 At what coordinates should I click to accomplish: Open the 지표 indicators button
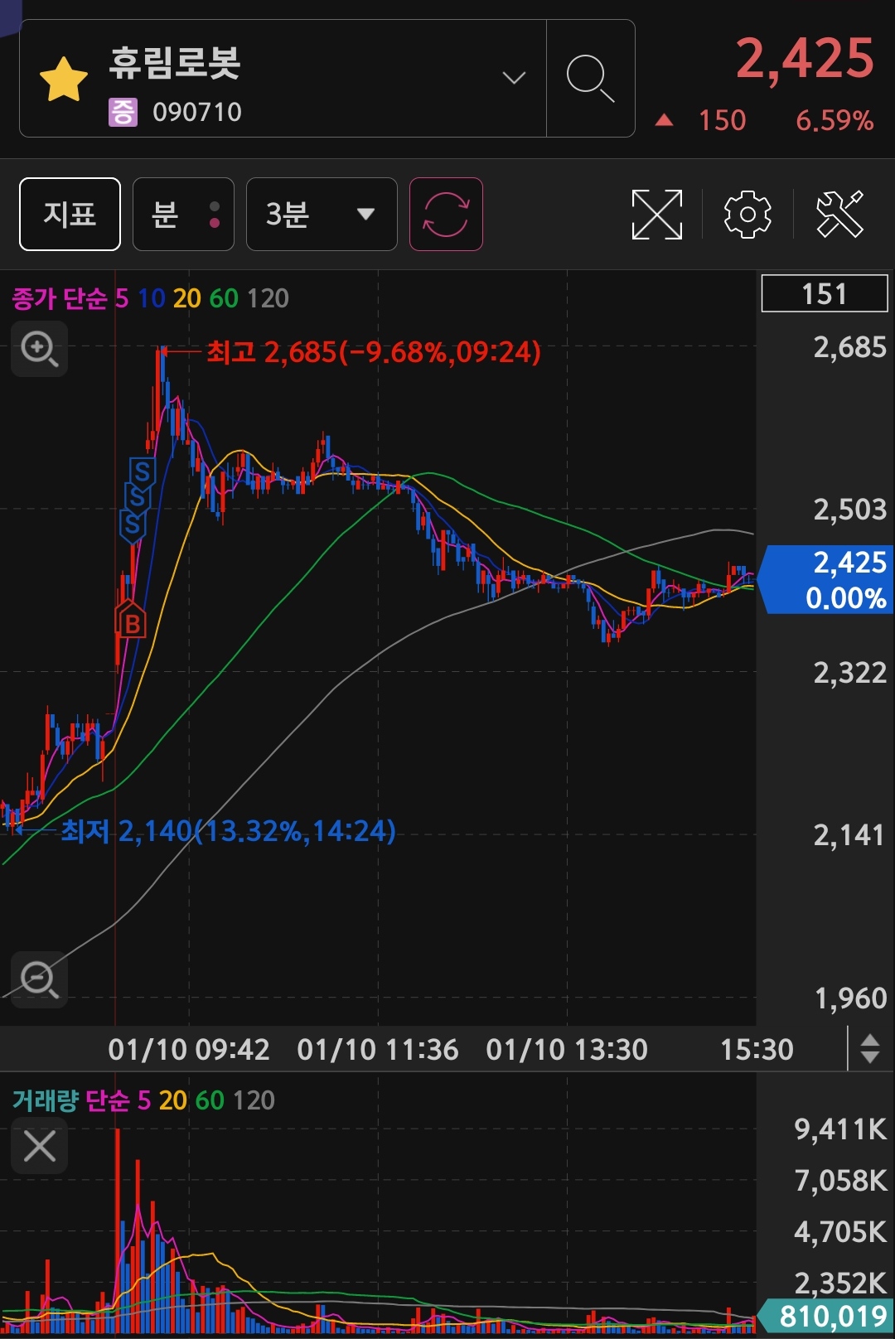pyautogui.click(x=70, y=214)
